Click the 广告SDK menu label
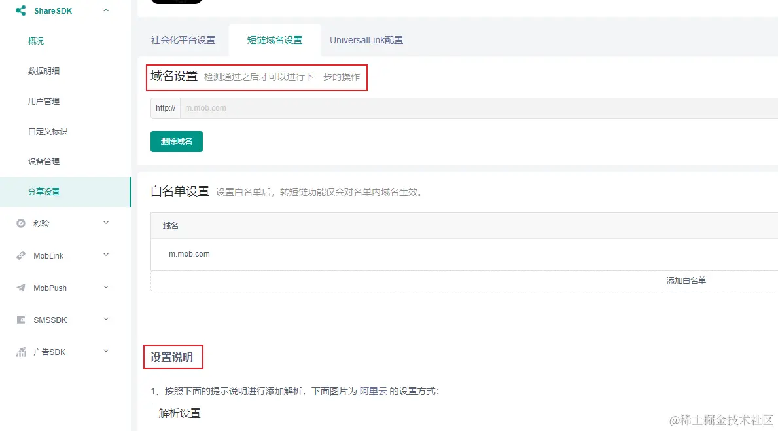The image size is (778, 431). pos(50,352)
